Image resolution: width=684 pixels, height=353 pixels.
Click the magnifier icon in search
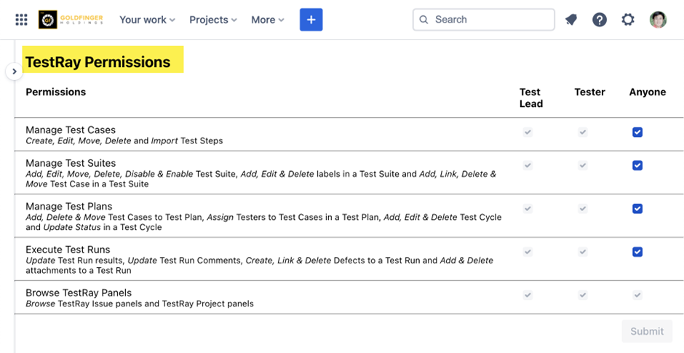424,20
